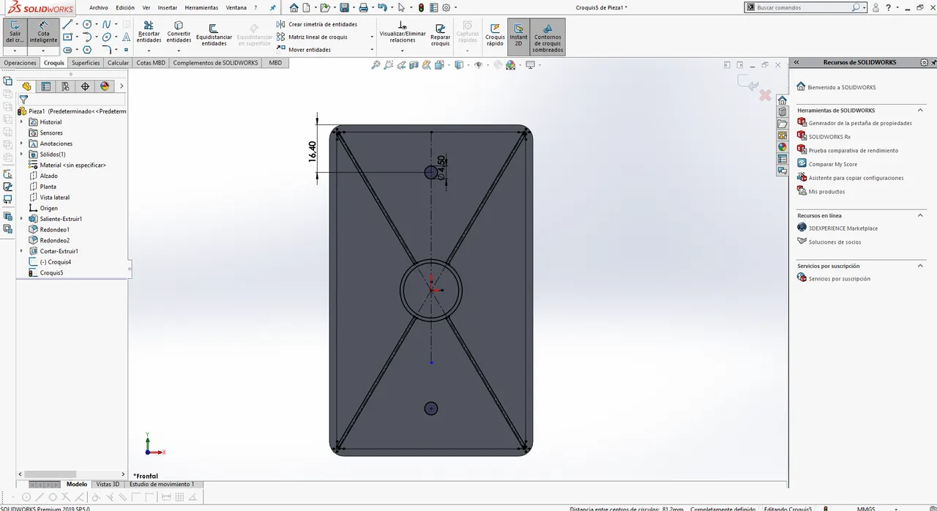Expand Cortar-Extruir1 feature node
This screenshot has height=511, width=937.
pos(21,251)
